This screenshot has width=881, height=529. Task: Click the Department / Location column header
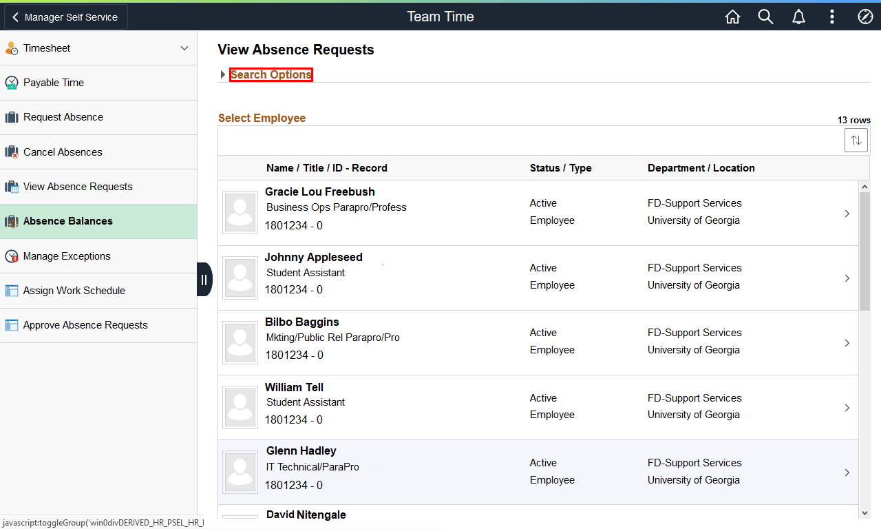pyautogui.click(x=701, y=168)
